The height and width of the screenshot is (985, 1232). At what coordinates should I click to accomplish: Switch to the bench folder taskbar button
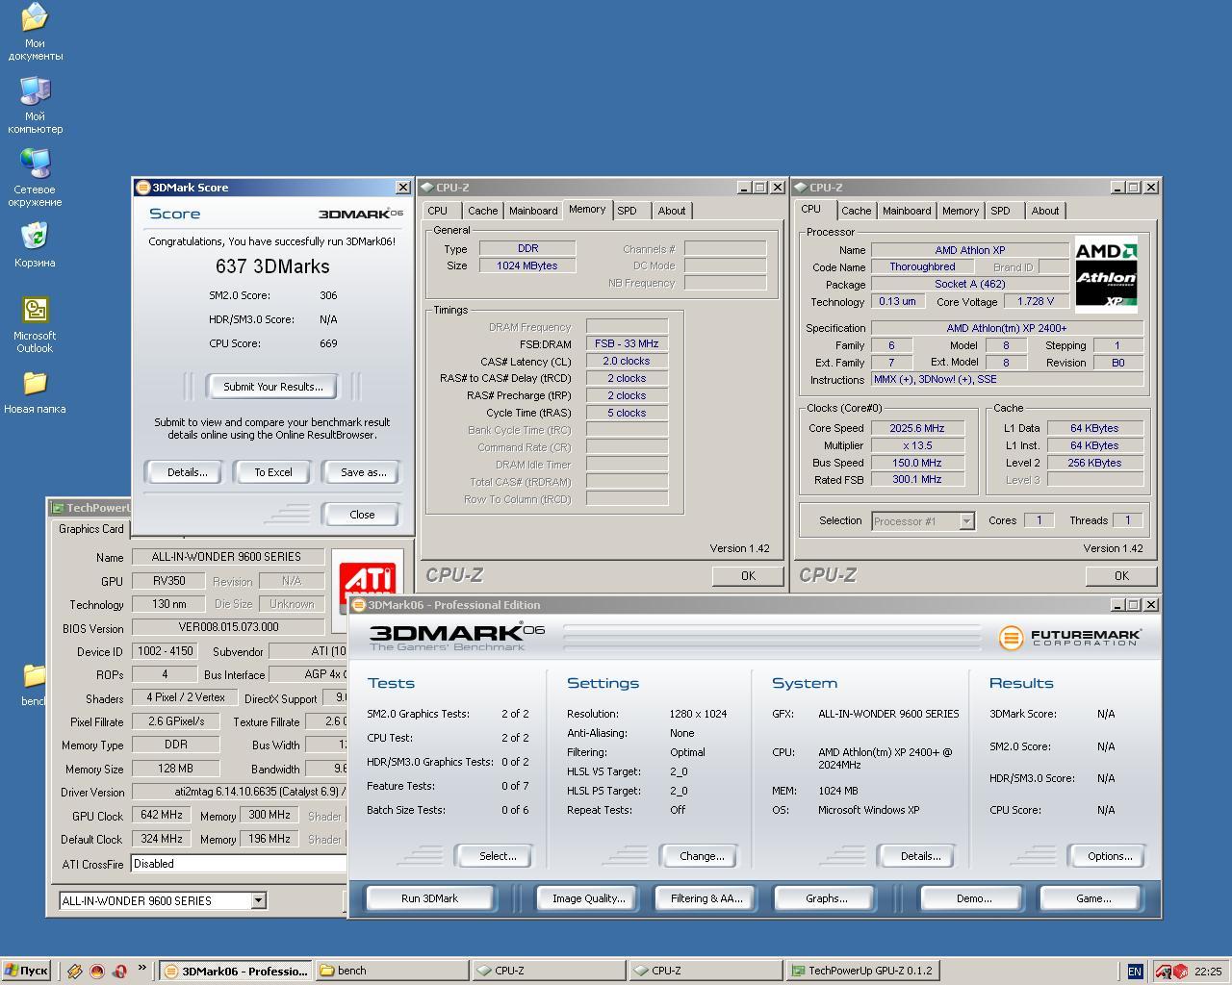tap(392, 972)
